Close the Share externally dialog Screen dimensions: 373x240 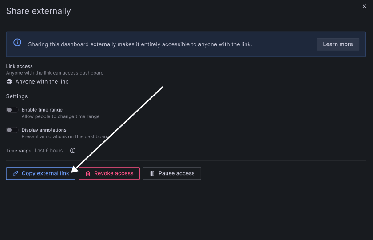[364, 6]
